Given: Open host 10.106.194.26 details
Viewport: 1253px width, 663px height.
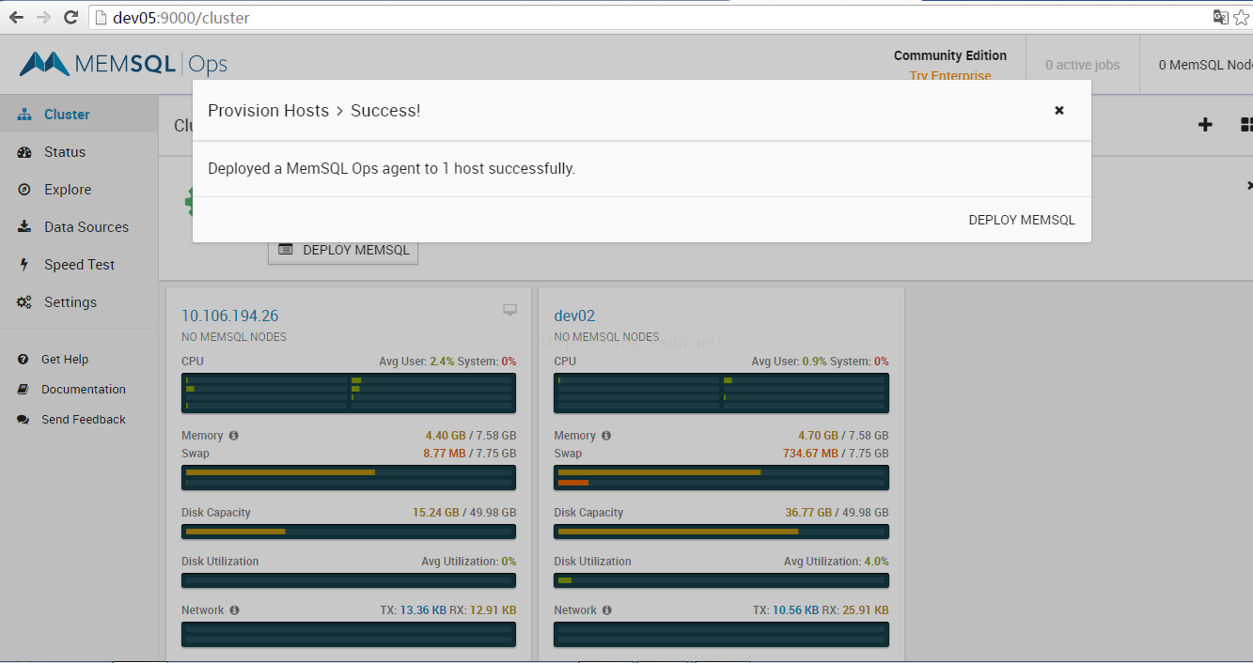Looking at the screenshot, I should tap(230, 316).
